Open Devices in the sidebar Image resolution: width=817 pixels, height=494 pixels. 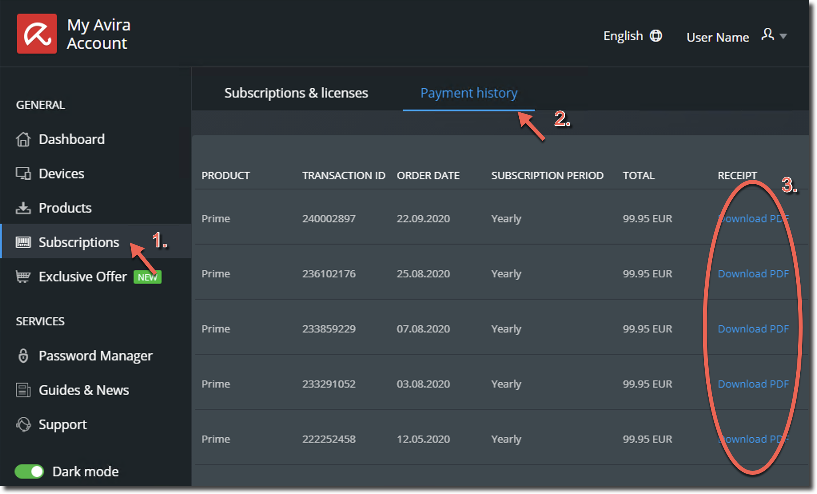pos(96,173)
